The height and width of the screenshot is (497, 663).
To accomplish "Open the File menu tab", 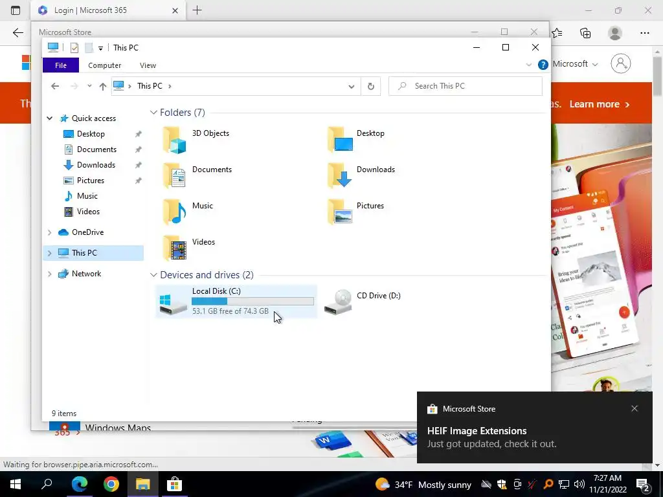I will (60, 65).
